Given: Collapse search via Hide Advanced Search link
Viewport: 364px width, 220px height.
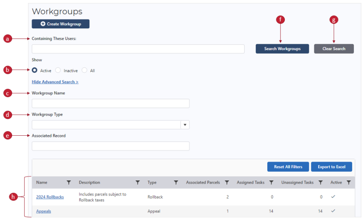Looking at the screenshot, I should point(55,82).
